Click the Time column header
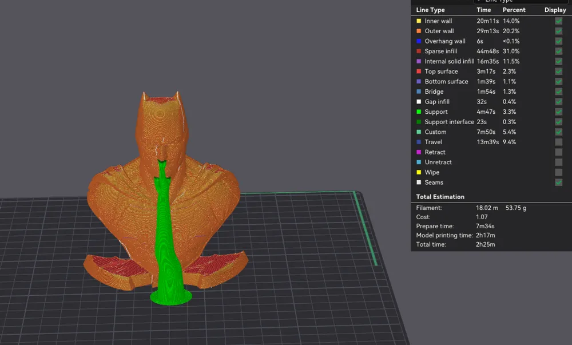 pos(484,10)
